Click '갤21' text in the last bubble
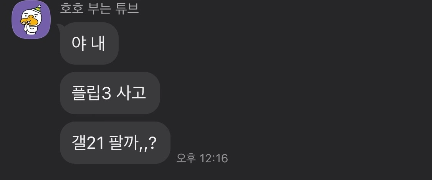 pos(88,143)
